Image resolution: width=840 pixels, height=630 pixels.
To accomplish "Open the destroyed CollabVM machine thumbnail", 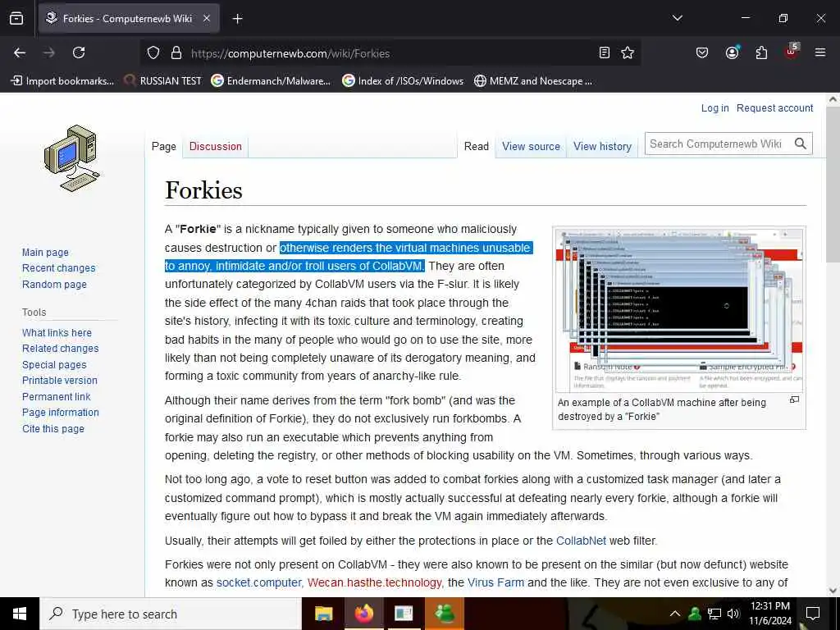I will click(x=678, y=310).
